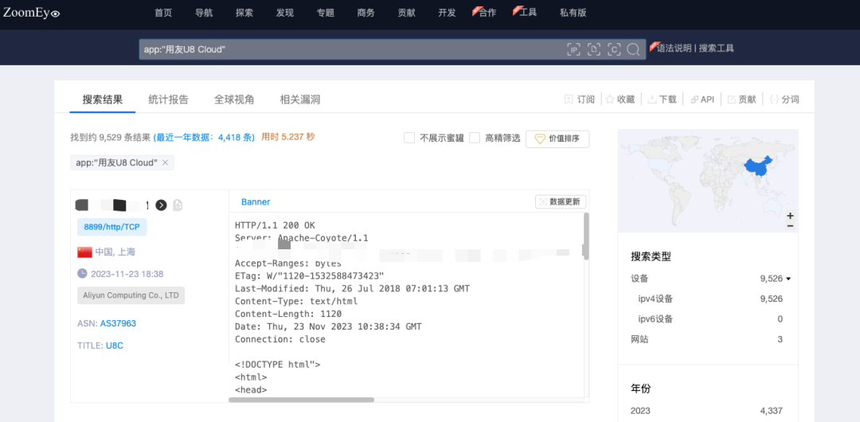Click the certificate search icon in search bar
The image size is (860, 422).
pos(614,49)
